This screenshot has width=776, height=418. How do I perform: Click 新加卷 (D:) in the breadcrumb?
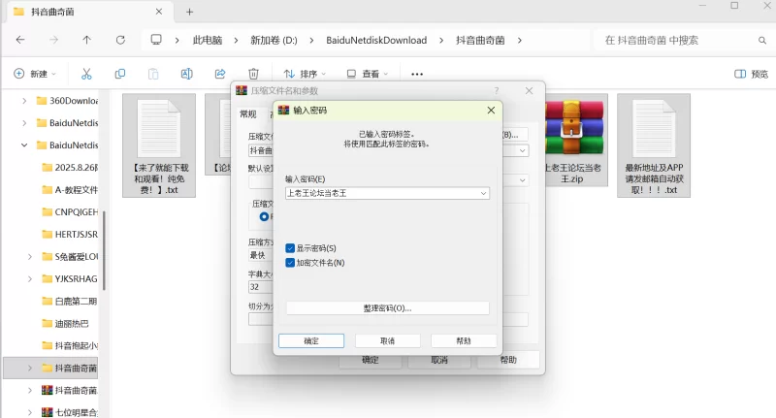[274, 40]
